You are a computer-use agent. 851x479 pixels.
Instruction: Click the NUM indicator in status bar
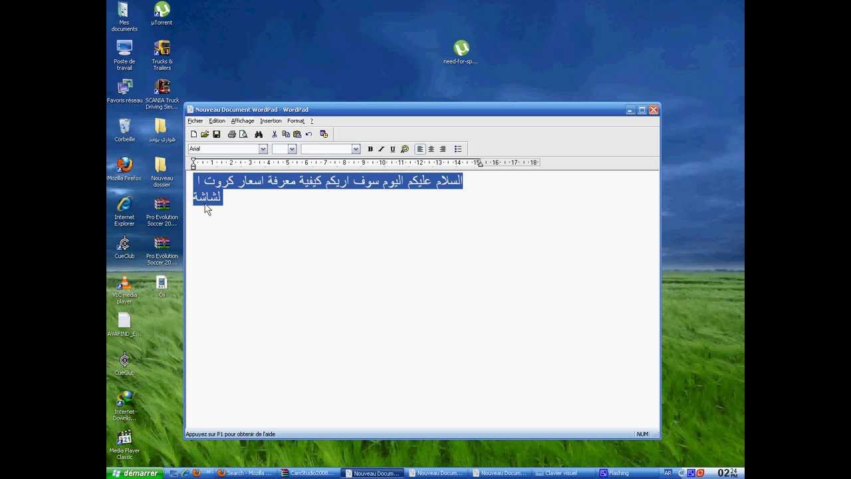point(642,434)
